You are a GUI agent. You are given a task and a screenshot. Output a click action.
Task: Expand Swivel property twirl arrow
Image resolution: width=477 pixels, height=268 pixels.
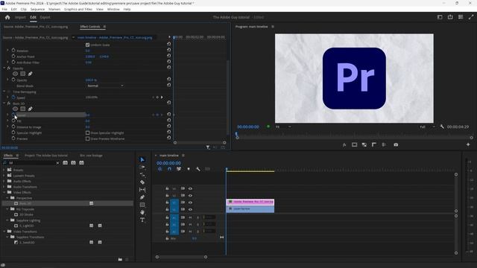7,115
